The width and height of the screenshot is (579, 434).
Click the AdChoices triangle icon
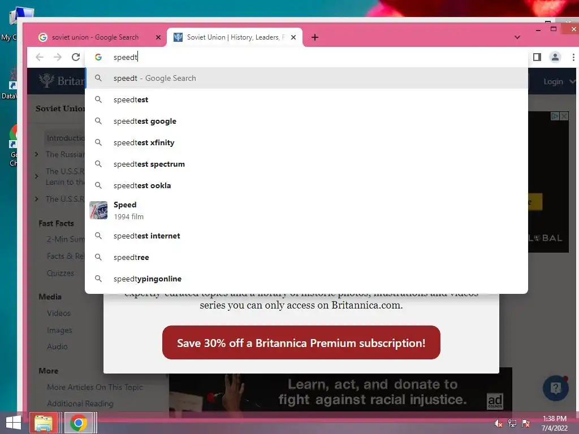pyautogui.click(x=555, y=116)
